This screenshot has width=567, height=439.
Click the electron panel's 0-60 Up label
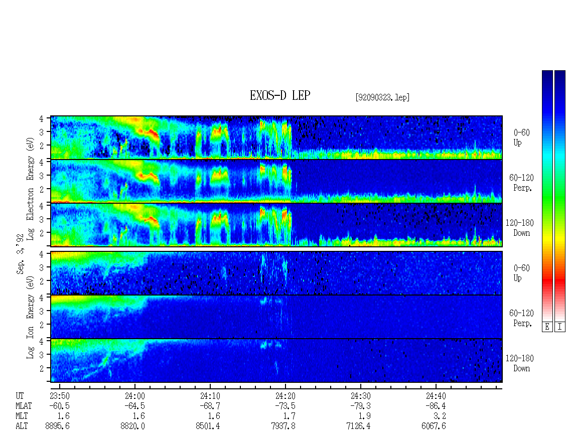coord(521,138)
